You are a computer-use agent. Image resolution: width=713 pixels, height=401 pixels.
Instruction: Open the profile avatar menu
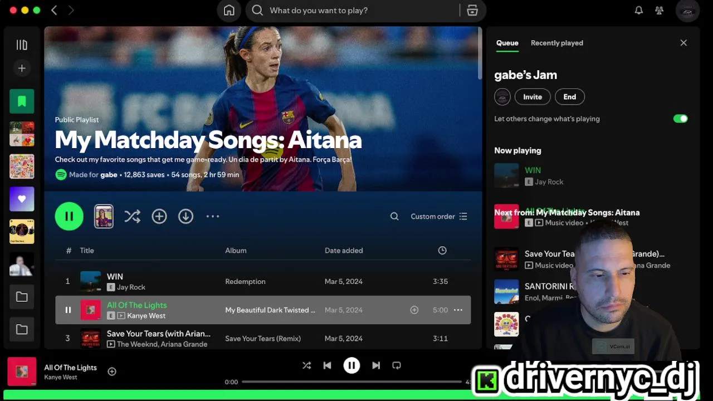(x=687, y=11)
